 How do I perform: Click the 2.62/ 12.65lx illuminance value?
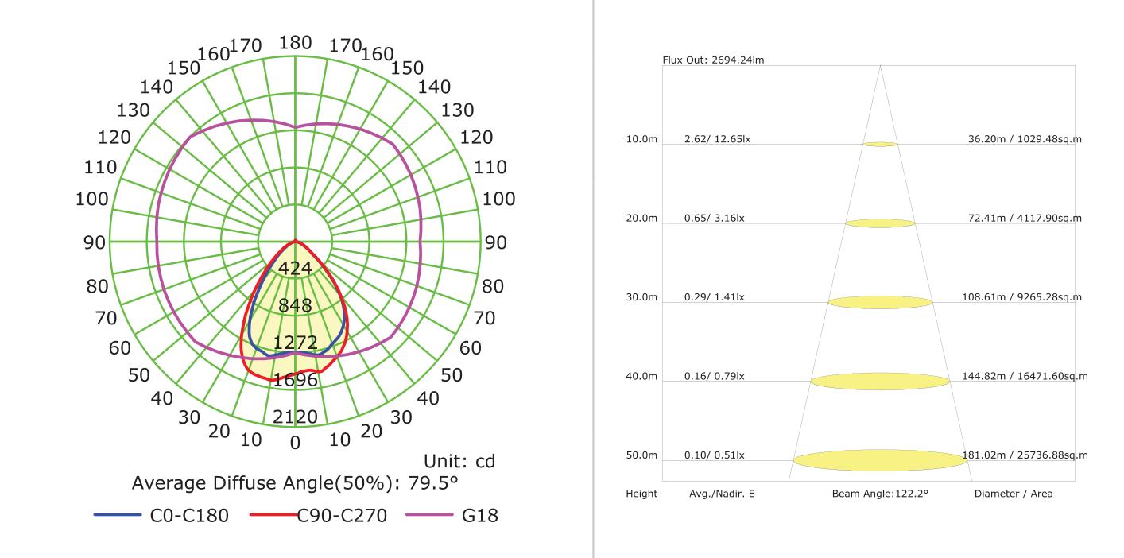point(717,139)
